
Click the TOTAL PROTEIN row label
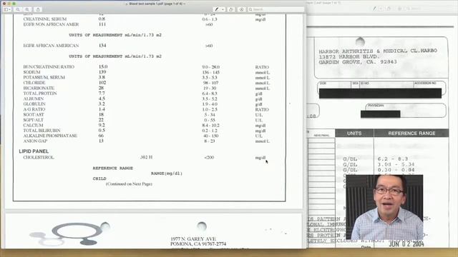click(x=40, y=94)
